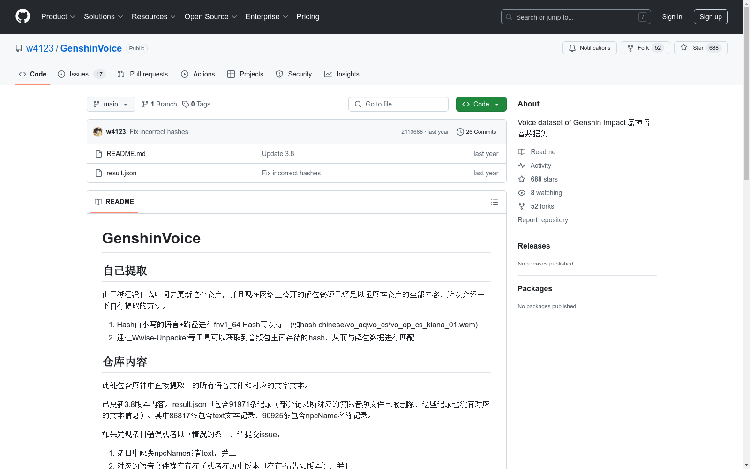Switch to the Projects tab

pyautogui.click(x=246, y=74)
